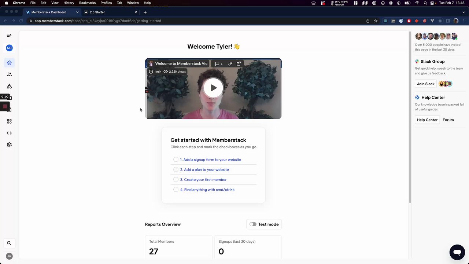Stop the screen recording red square button
The height and width of the screenshot is (264, 469).
pyautogui.click(x=5, y=106)
